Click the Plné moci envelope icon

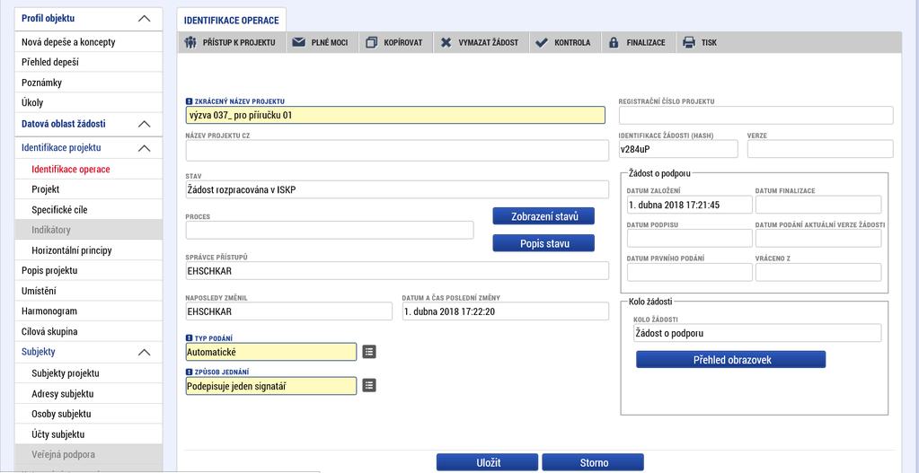click(x=299, y=43)
